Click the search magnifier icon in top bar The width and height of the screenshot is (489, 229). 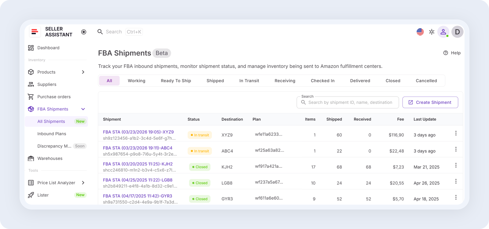tap(100, 32)
